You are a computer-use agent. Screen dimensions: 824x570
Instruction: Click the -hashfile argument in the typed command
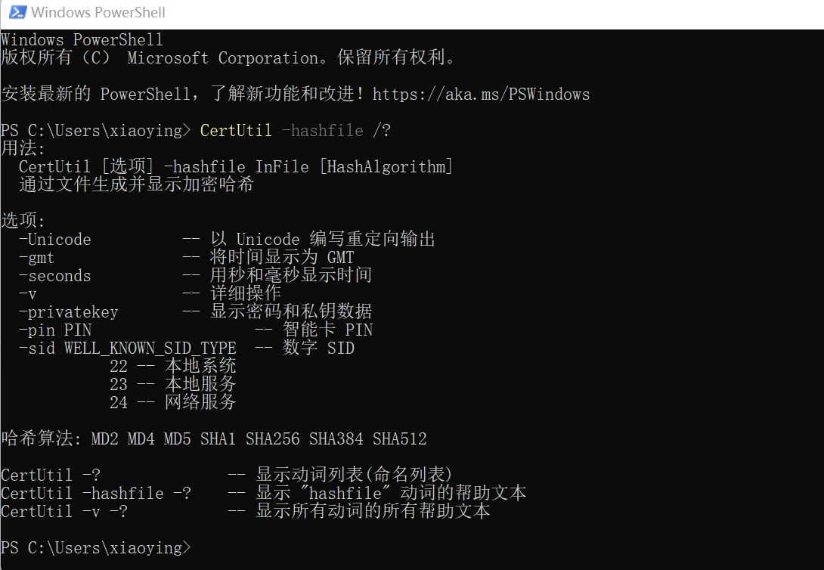[322, 131]
